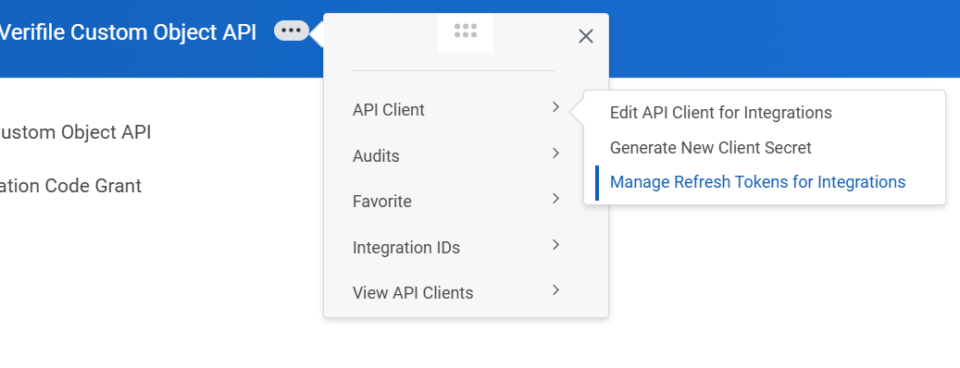Image resolution: width=960 pixels, height=368 pixels.
Task: Close the related actions popup
Action: tap(585, 36)
